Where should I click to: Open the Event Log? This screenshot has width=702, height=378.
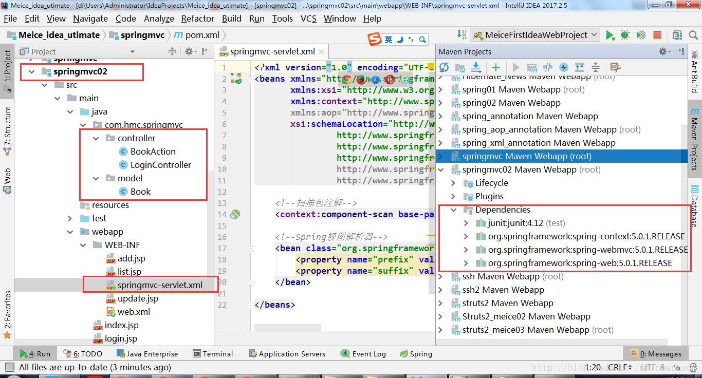click(x=363, y=354)
